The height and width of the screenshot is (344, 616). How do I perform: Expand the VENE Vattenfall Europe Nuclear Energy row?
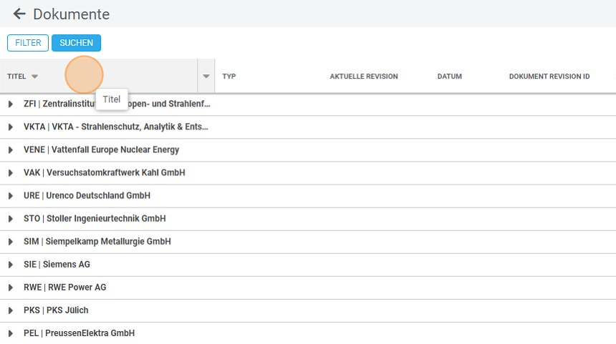pyautogui.click(x=11, y=150)
